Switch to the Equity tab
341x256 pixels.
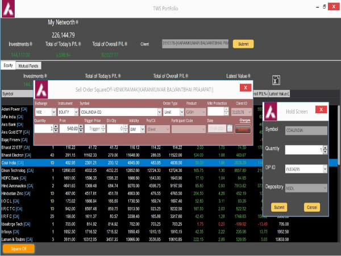click(x=9, y=65)
